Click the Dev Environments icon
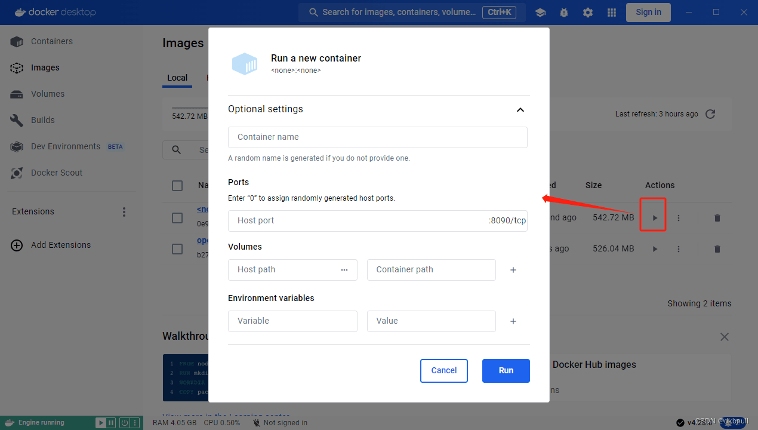This screenshot has width=758, height=430. 17,147
